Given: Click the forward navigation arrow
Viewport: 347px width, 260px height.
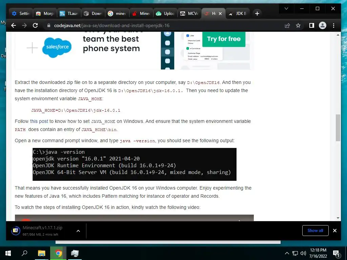Looking at the screenshot, I should tap(24, 26).
